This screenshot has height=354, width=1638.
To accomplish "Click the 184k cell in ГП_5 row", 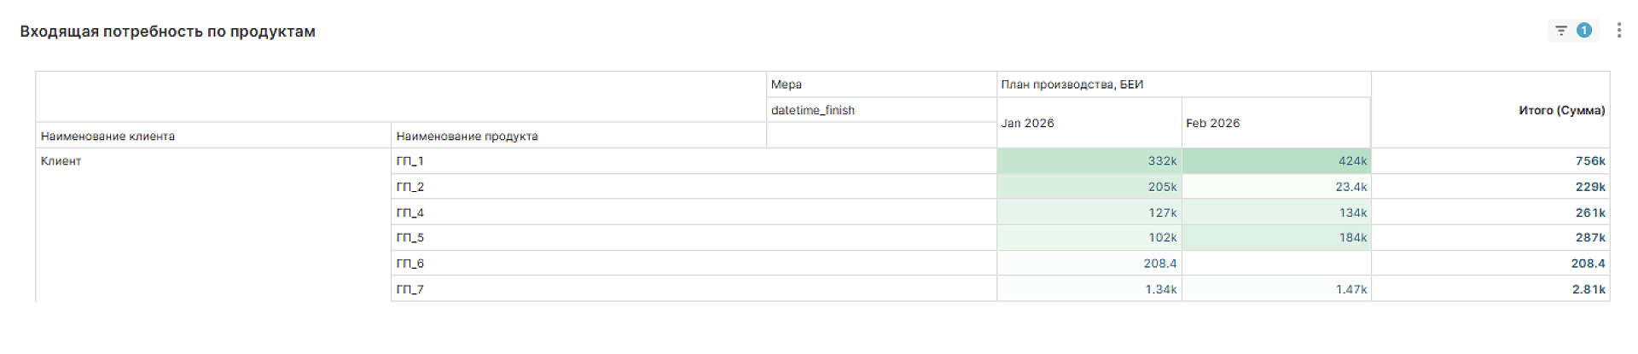I will tap(1352, 238).
